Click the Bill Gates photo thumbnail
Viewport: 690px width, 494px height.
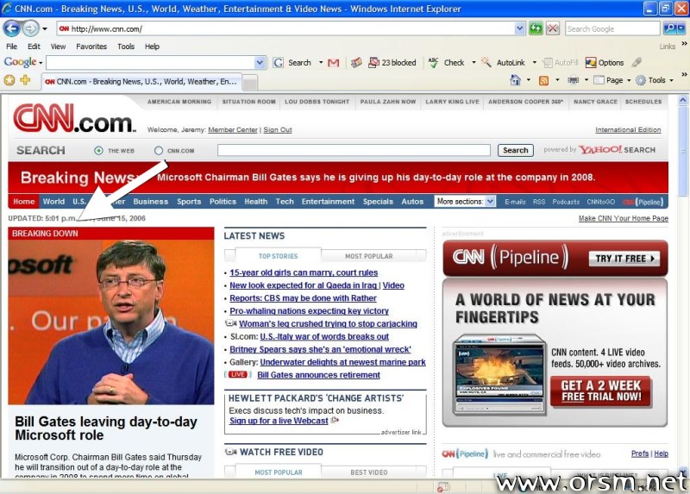(111, 322)
